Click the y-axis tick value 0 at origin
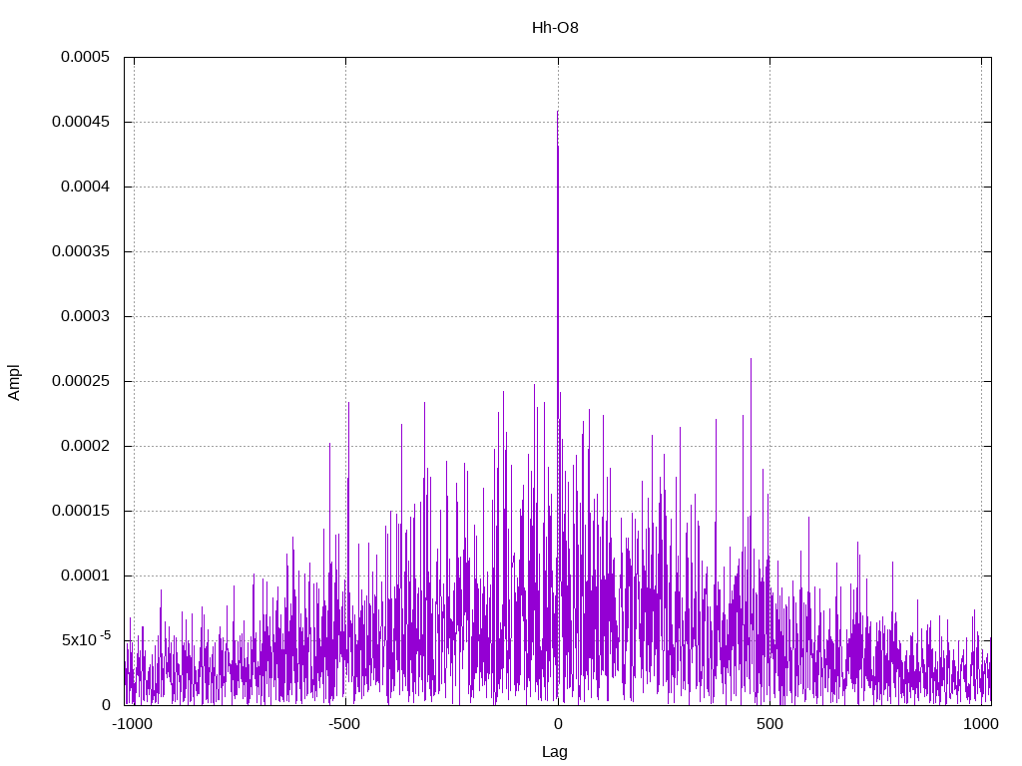Image resolution: width=1022 pixels, height=766 pixels. pyautogui.click(x=106, y=705)
